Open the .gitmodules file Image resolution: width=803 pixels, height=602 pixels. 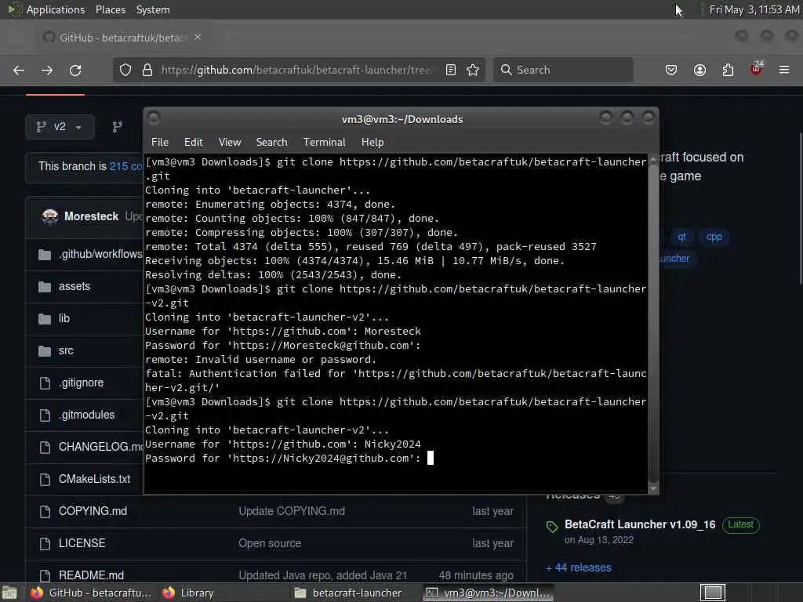86,415
